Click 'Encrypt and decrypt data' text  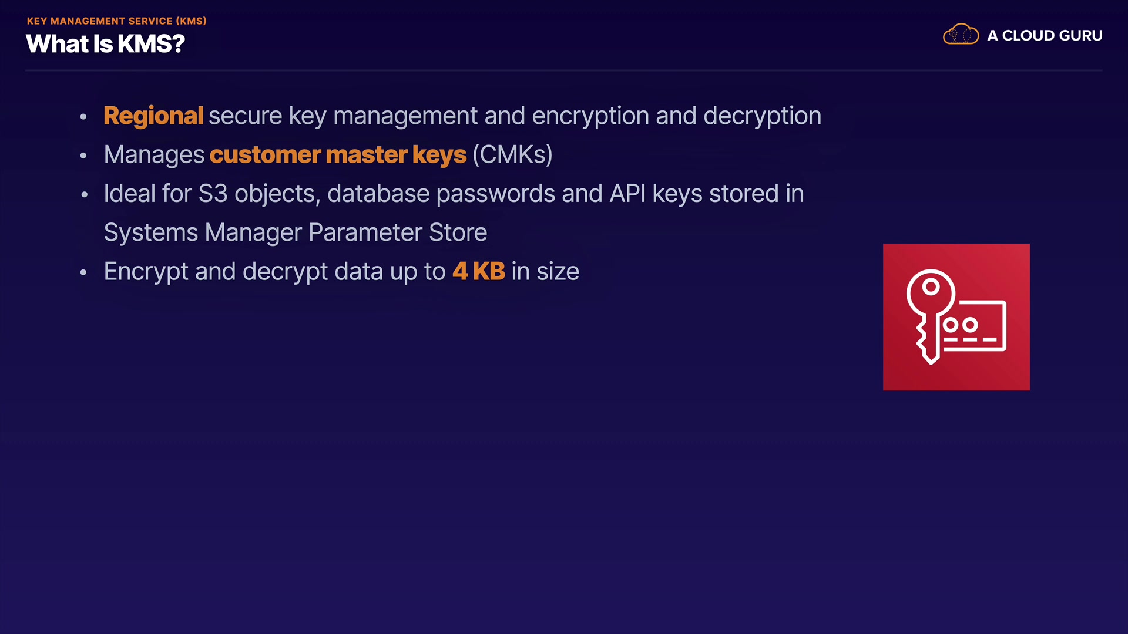[x=243, y=271]
